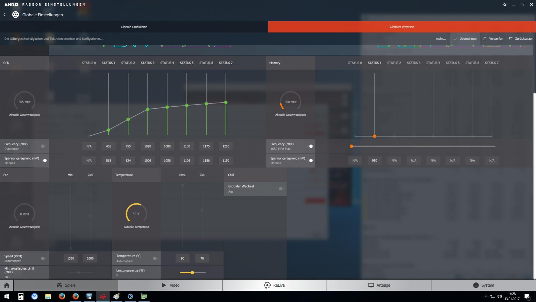The width and height of the screenshot is (536, 302).
Task: Open the Paint palette icon in the taskbar
Action: point(117,296)
